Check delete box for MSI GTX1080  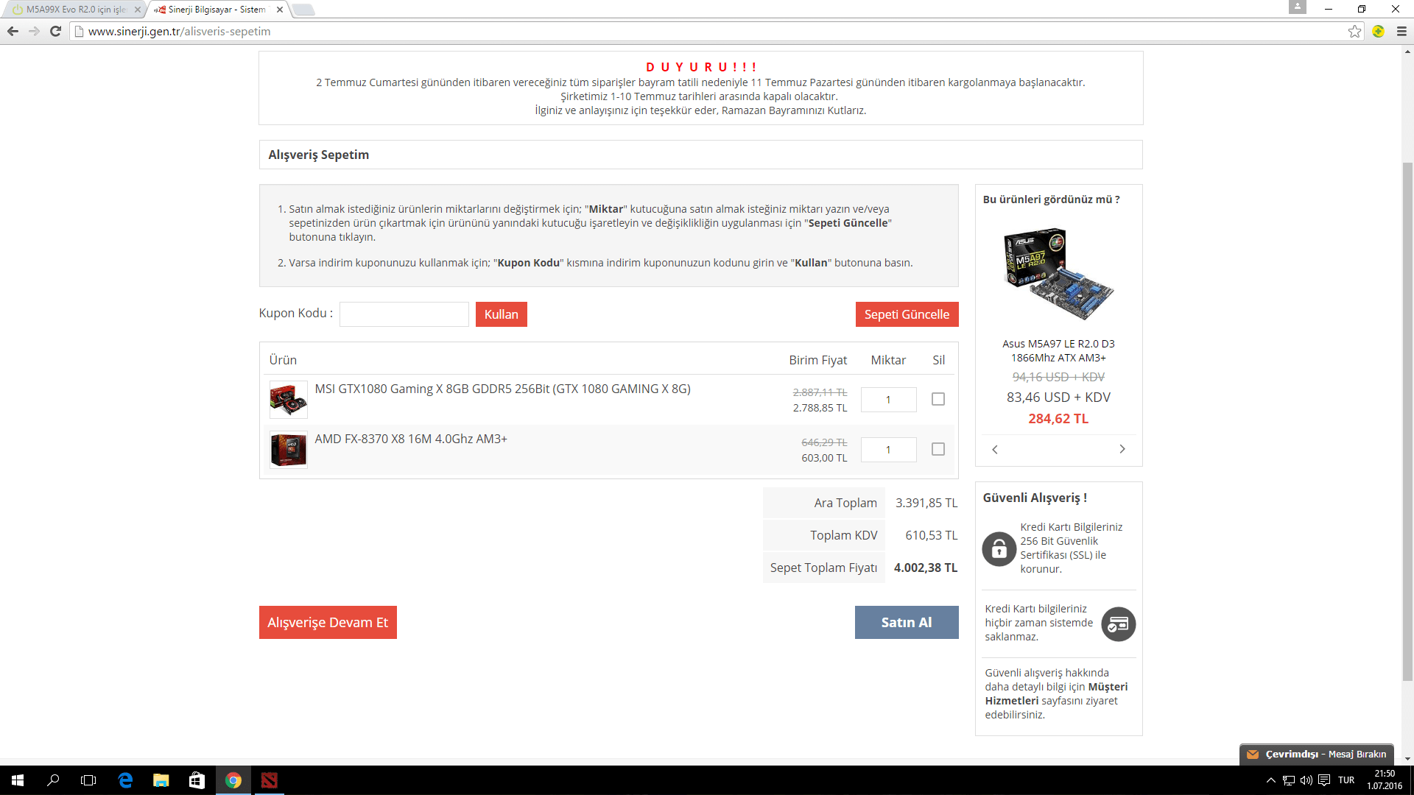coord(938,399)
